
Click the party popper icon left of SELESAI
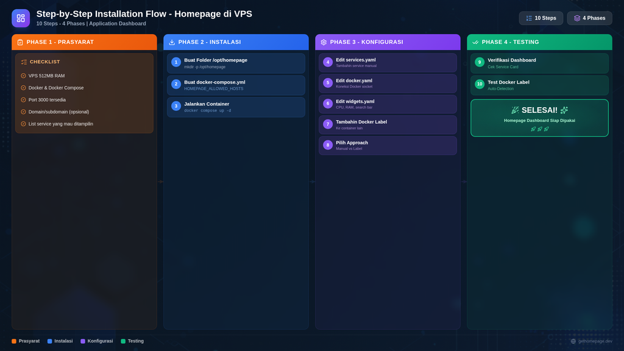coord(515,110)
